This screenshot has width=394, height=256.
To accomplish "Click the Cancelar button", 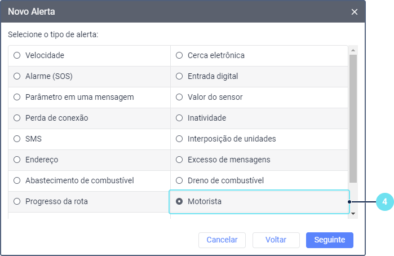I will pos(222,240).
